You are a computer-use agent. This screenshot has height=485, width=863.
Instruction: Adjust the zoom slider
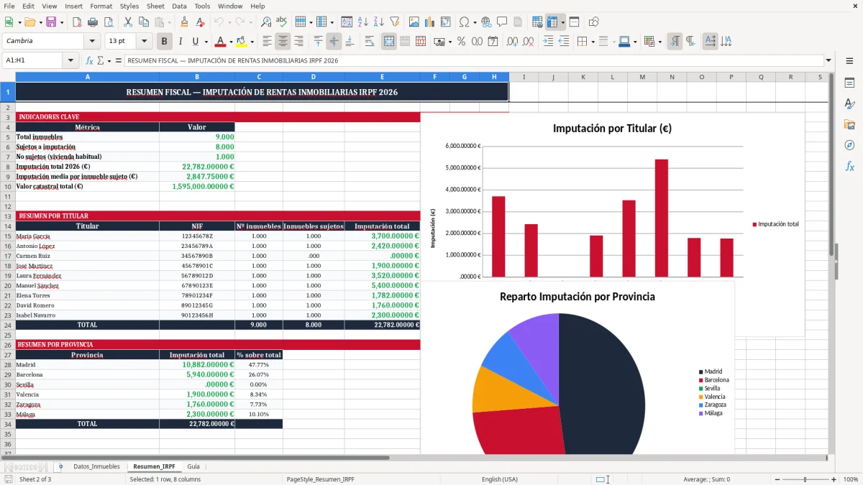(805, 479)
